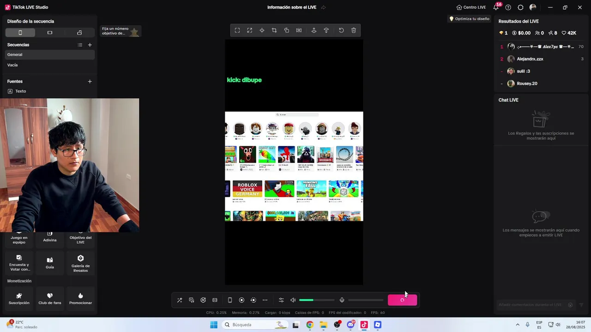Screen dimensions: 591x332
Task: Select the Texto source
Action: point(50,91)
